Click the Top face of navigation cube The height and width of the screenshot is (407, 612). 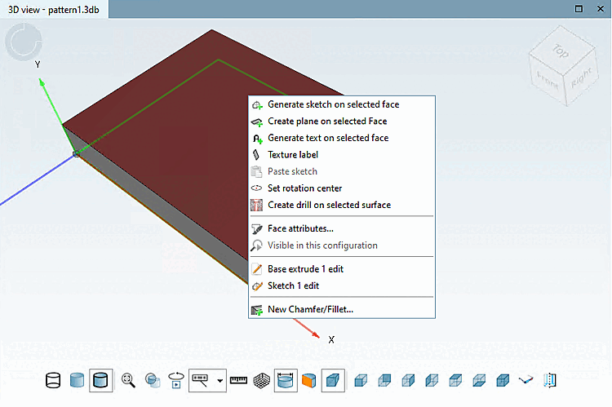(561, 50)
